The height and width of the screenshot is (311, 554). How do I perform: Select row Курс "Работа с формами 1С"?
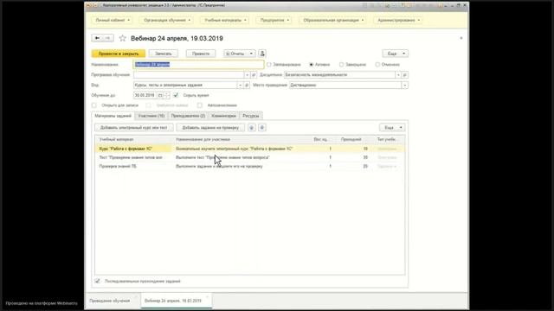(x=250, y=149)
